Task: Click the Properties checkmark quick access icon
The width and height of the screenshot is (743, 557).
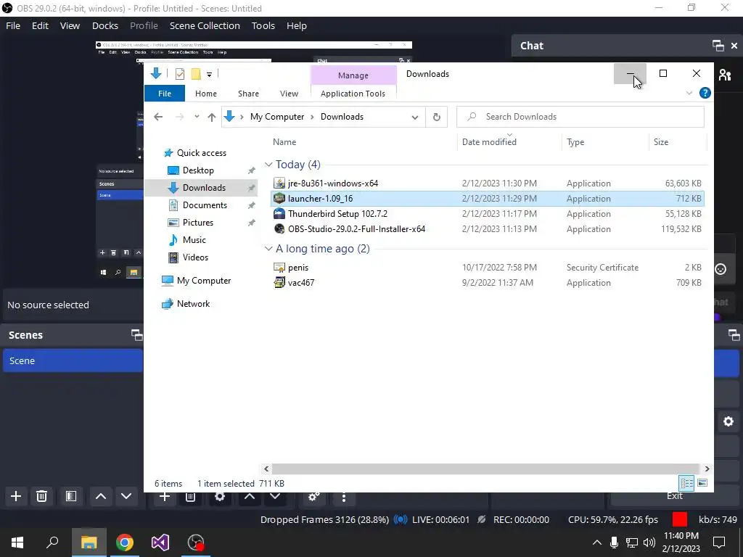Action: [x=180, y=74]
